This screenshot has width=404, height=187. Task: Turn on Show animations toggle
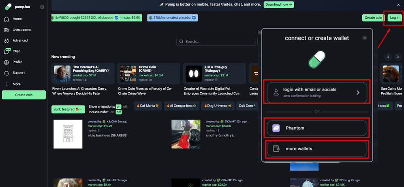point(119,106)
